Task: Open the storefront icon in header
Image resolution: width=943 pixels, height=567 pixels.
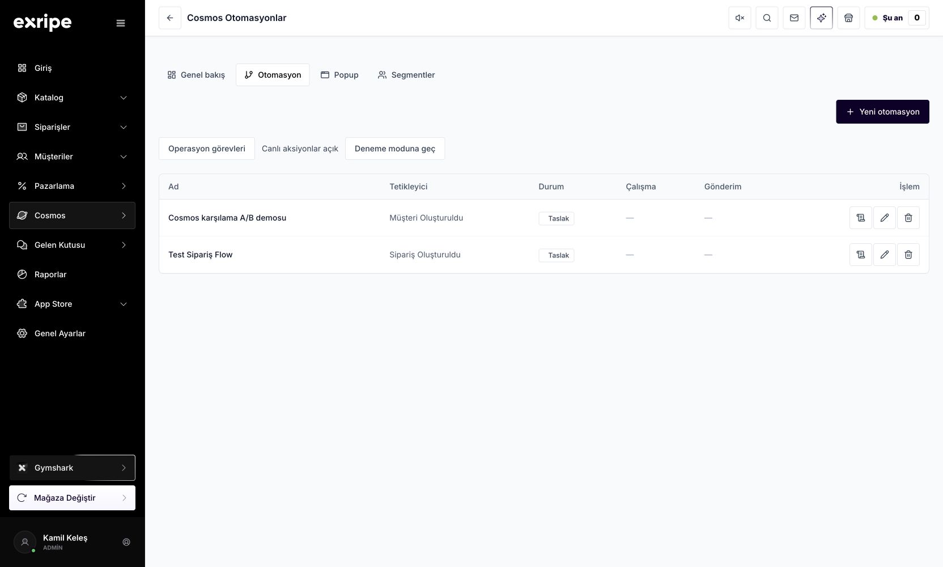Action: [848, 18]
